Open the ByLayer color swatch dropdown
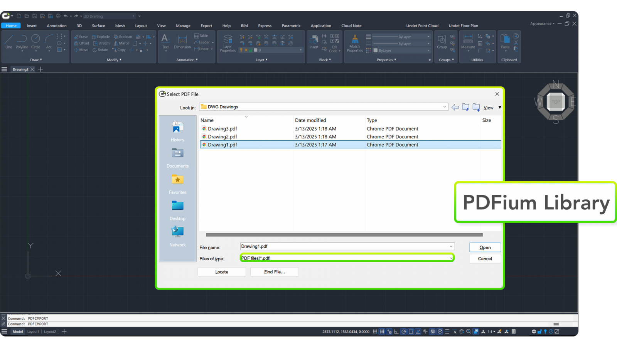The width and height of the screenshot is (617, 347). pyautogui.click(x=401, y=51)
